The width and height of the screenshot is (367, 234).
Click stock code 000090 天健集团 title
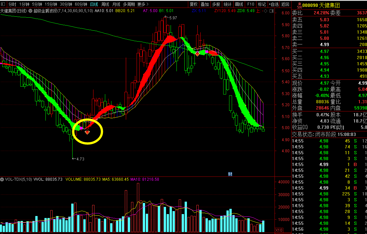(321, 5)
